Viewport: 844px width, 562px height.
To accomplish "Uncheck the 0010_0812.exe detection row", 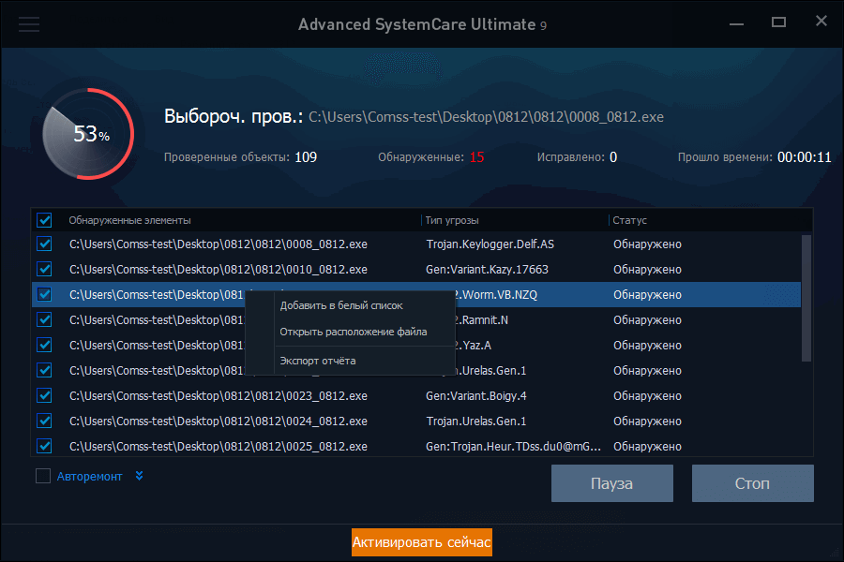I will point(43,269).
